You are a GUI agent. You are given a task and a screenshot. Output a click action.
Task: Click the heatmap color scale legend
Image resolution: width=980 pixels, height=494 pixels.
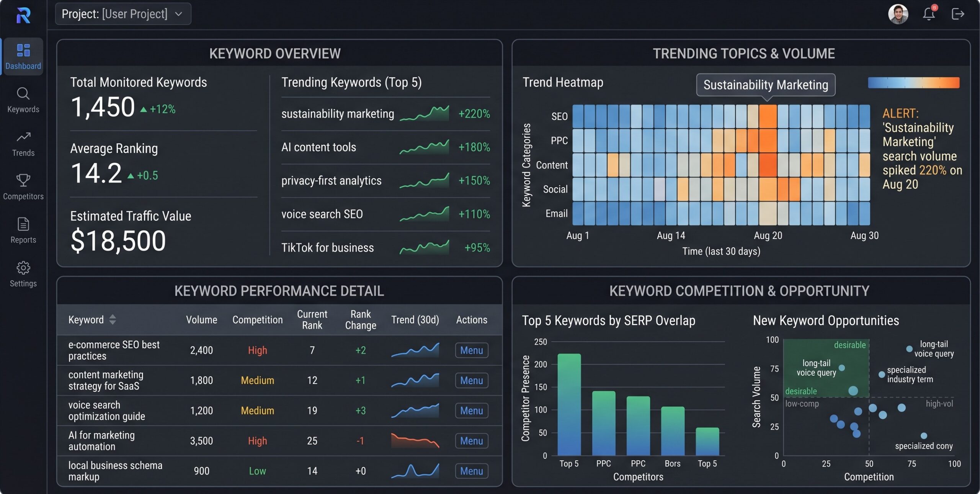914,83
